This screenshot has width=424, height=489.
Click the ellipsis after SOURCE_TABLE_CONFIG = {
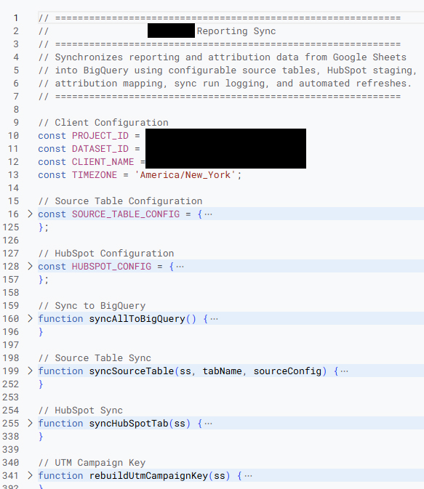(209, 214)
